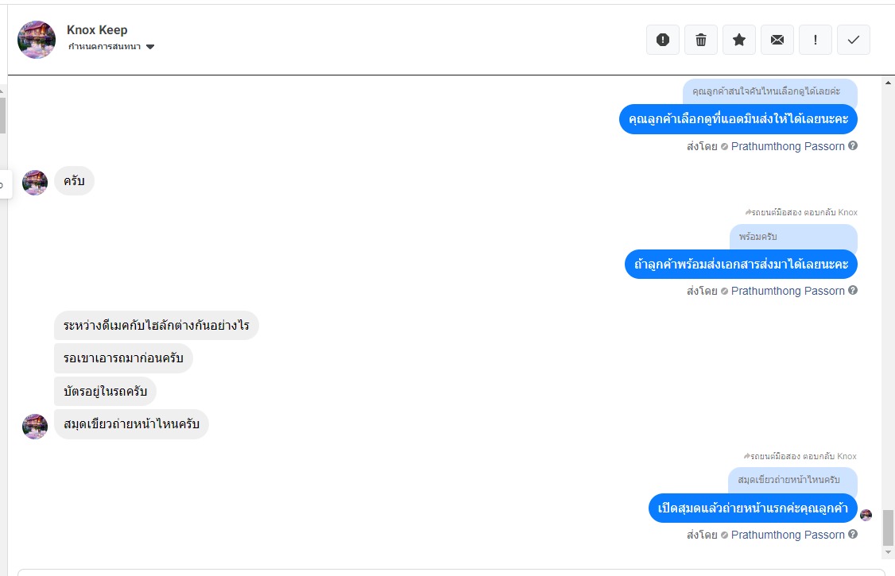Viewport: 895px width, 576px height.
Task: Click the chat's vertical scrollbar thumb
Action: coord(888,528)
